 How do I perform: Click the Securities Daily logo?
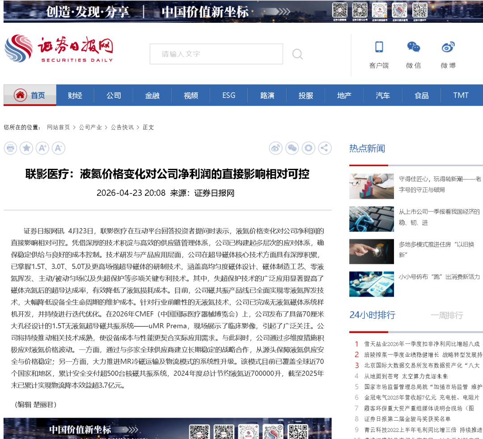[x=59, y=48]
